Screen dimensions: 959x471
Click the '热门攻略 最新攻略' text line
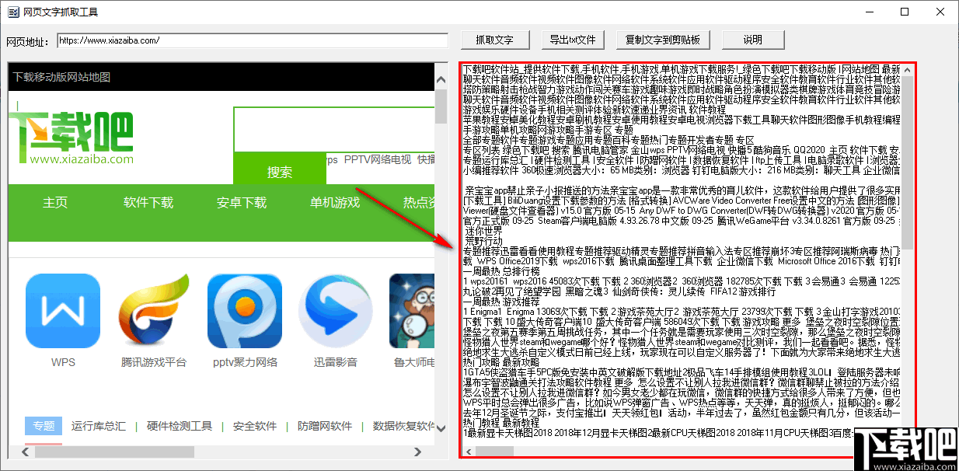click(x=501, y=362)
